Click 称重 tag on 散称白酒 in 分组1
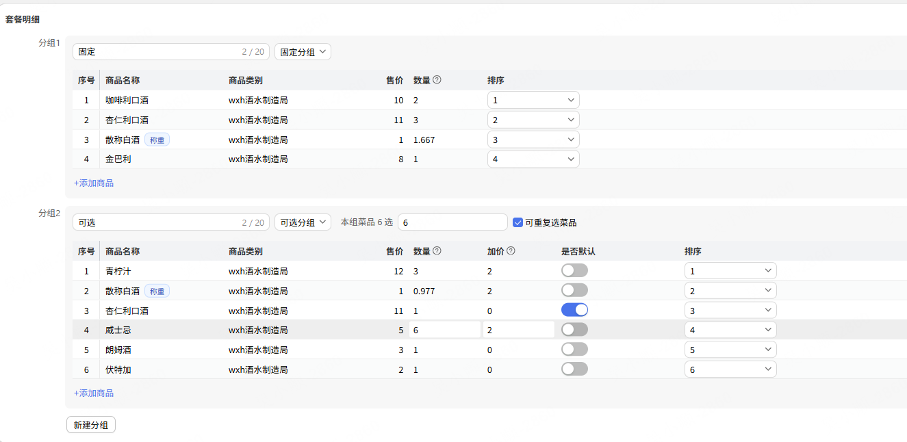 [x=157, y=140]
